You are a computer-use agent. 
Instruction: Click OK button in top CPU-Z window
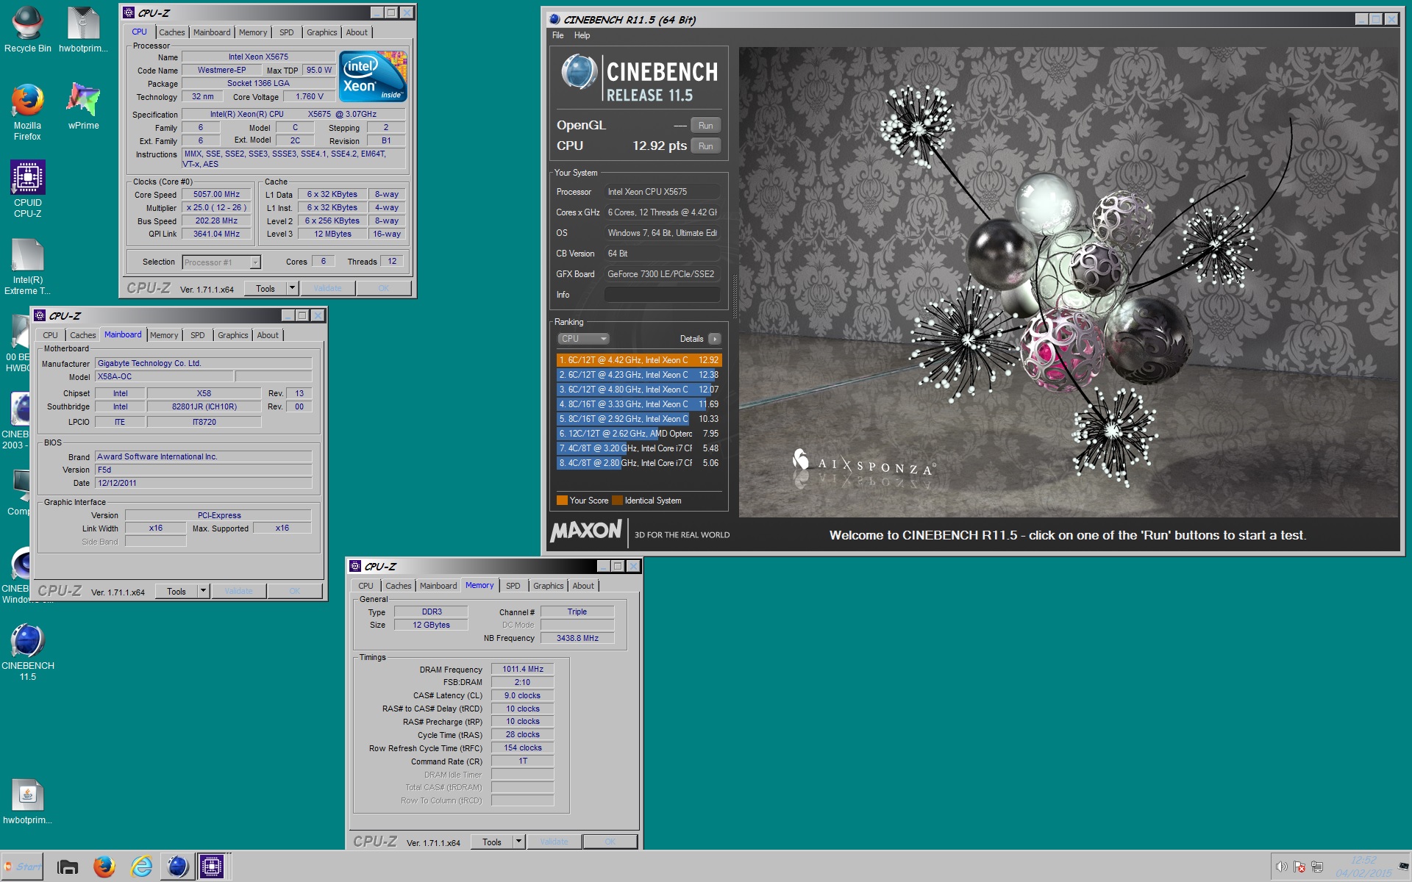(383, 289)
